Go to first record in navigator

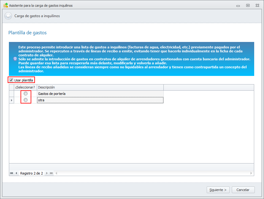pos(12,173)
